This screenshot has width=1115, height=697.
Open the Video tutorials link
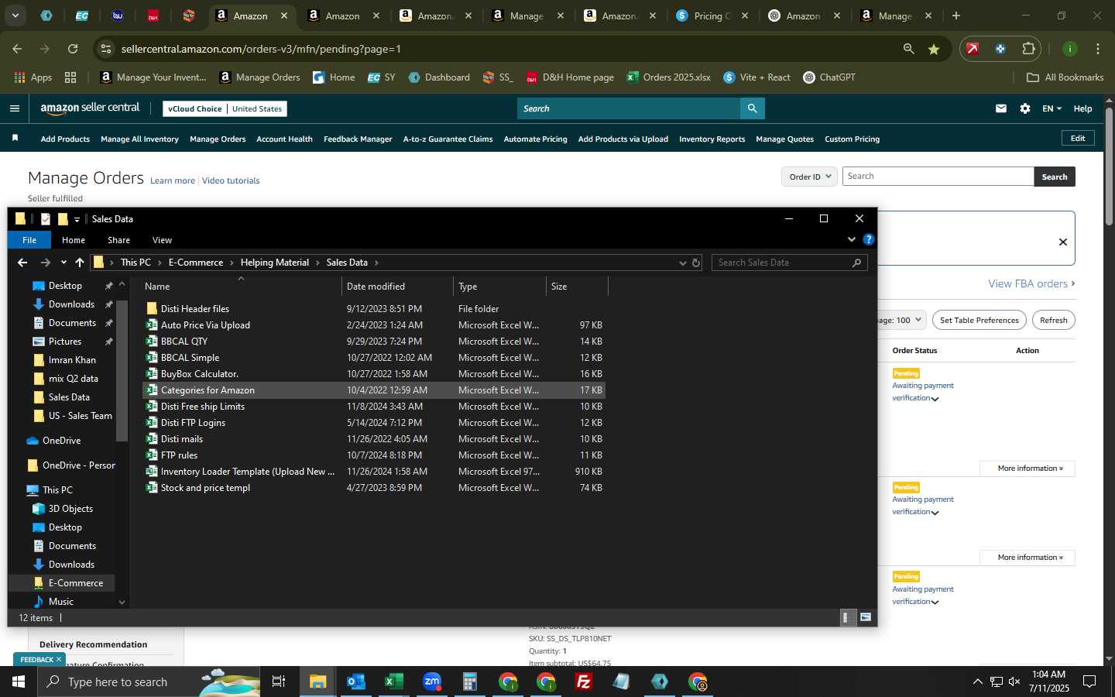click(231, 180)
